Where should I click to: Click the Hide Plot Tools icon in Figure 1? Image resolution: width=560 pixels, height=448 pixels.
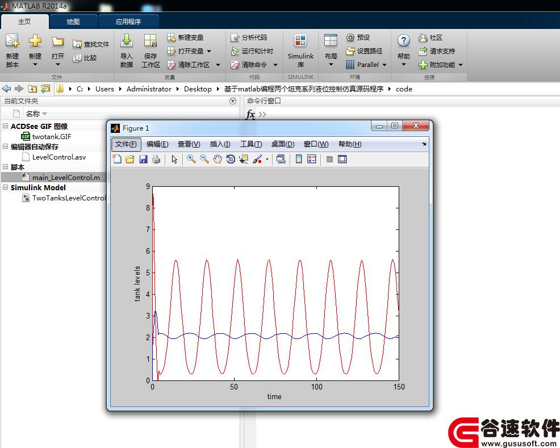point(329,159)
